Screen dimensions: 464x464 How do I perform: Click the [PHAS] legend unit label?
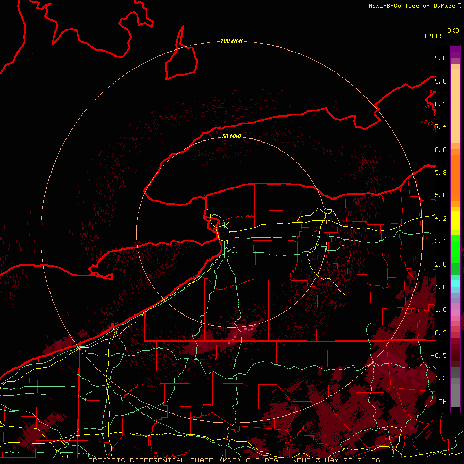click(x=436, y=36)
